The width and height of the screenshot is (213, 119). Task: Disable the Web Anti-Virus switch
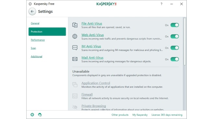tap(174, 36)
